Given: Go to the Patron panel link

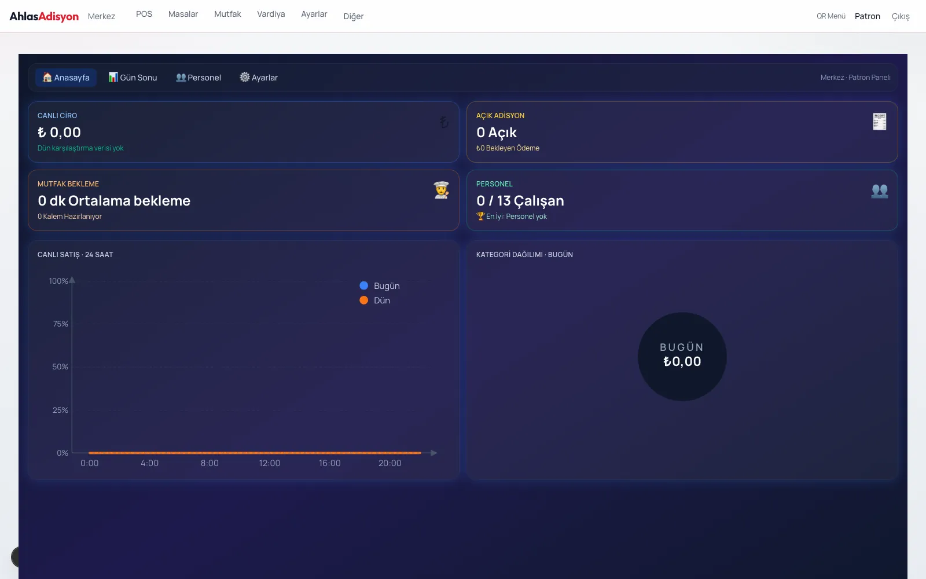Looking at the screenshot, I should pos(868,16).
